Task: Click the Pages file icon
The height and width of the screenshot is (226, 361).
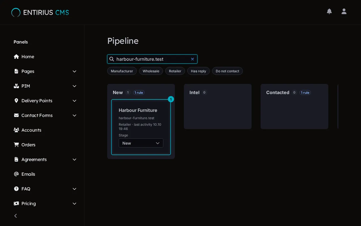Action: 16,71
